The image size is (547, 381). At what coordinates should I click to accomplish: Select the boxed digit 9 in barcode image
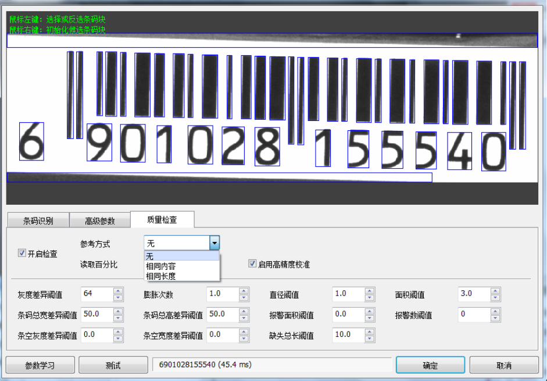pyautogui.click(x=99, y=142)
